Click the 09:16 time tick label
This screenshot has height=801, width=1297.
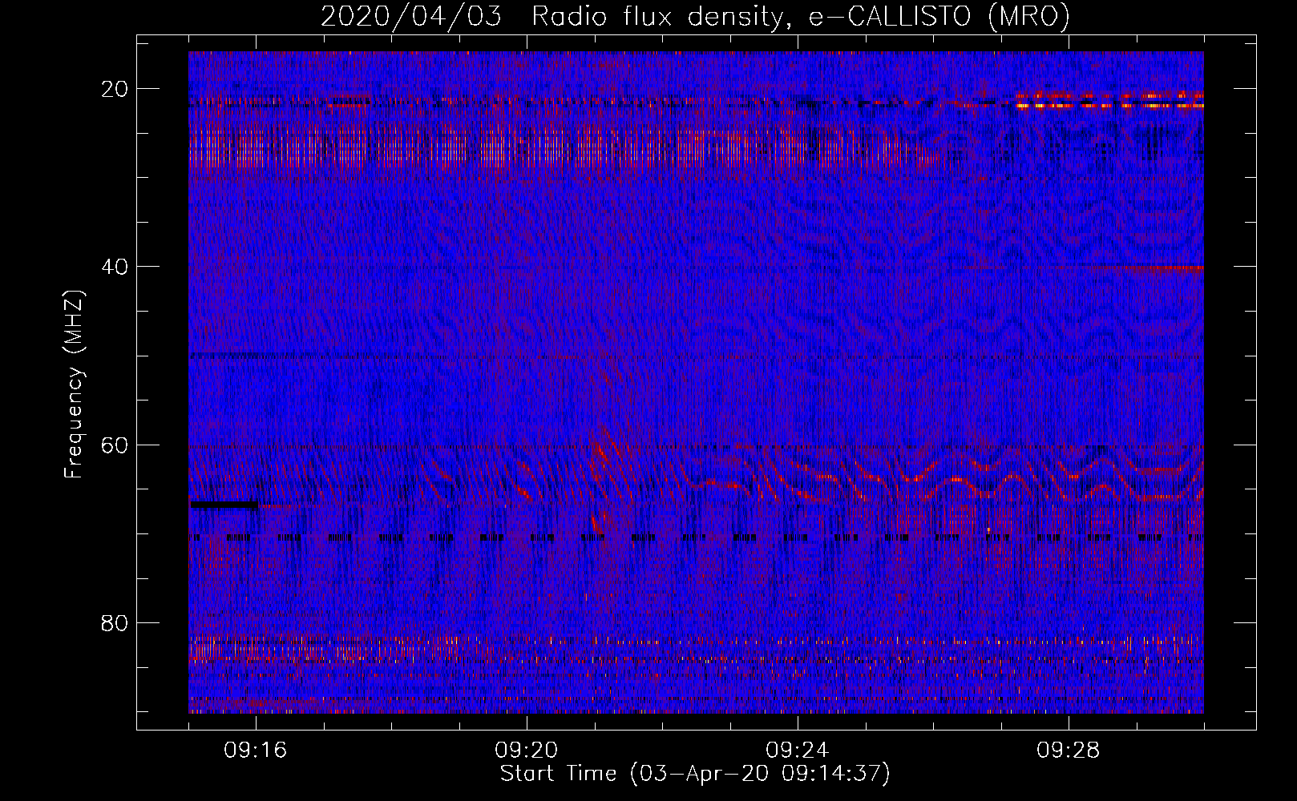(x=256, y=750)
